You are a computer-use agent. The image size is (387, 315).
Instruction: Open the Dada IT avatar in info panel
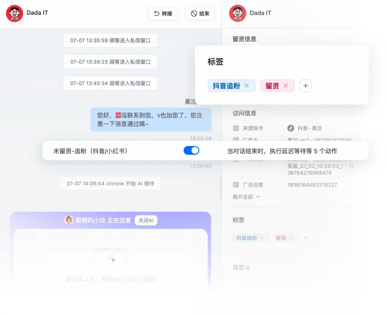[x=238, y=13]
